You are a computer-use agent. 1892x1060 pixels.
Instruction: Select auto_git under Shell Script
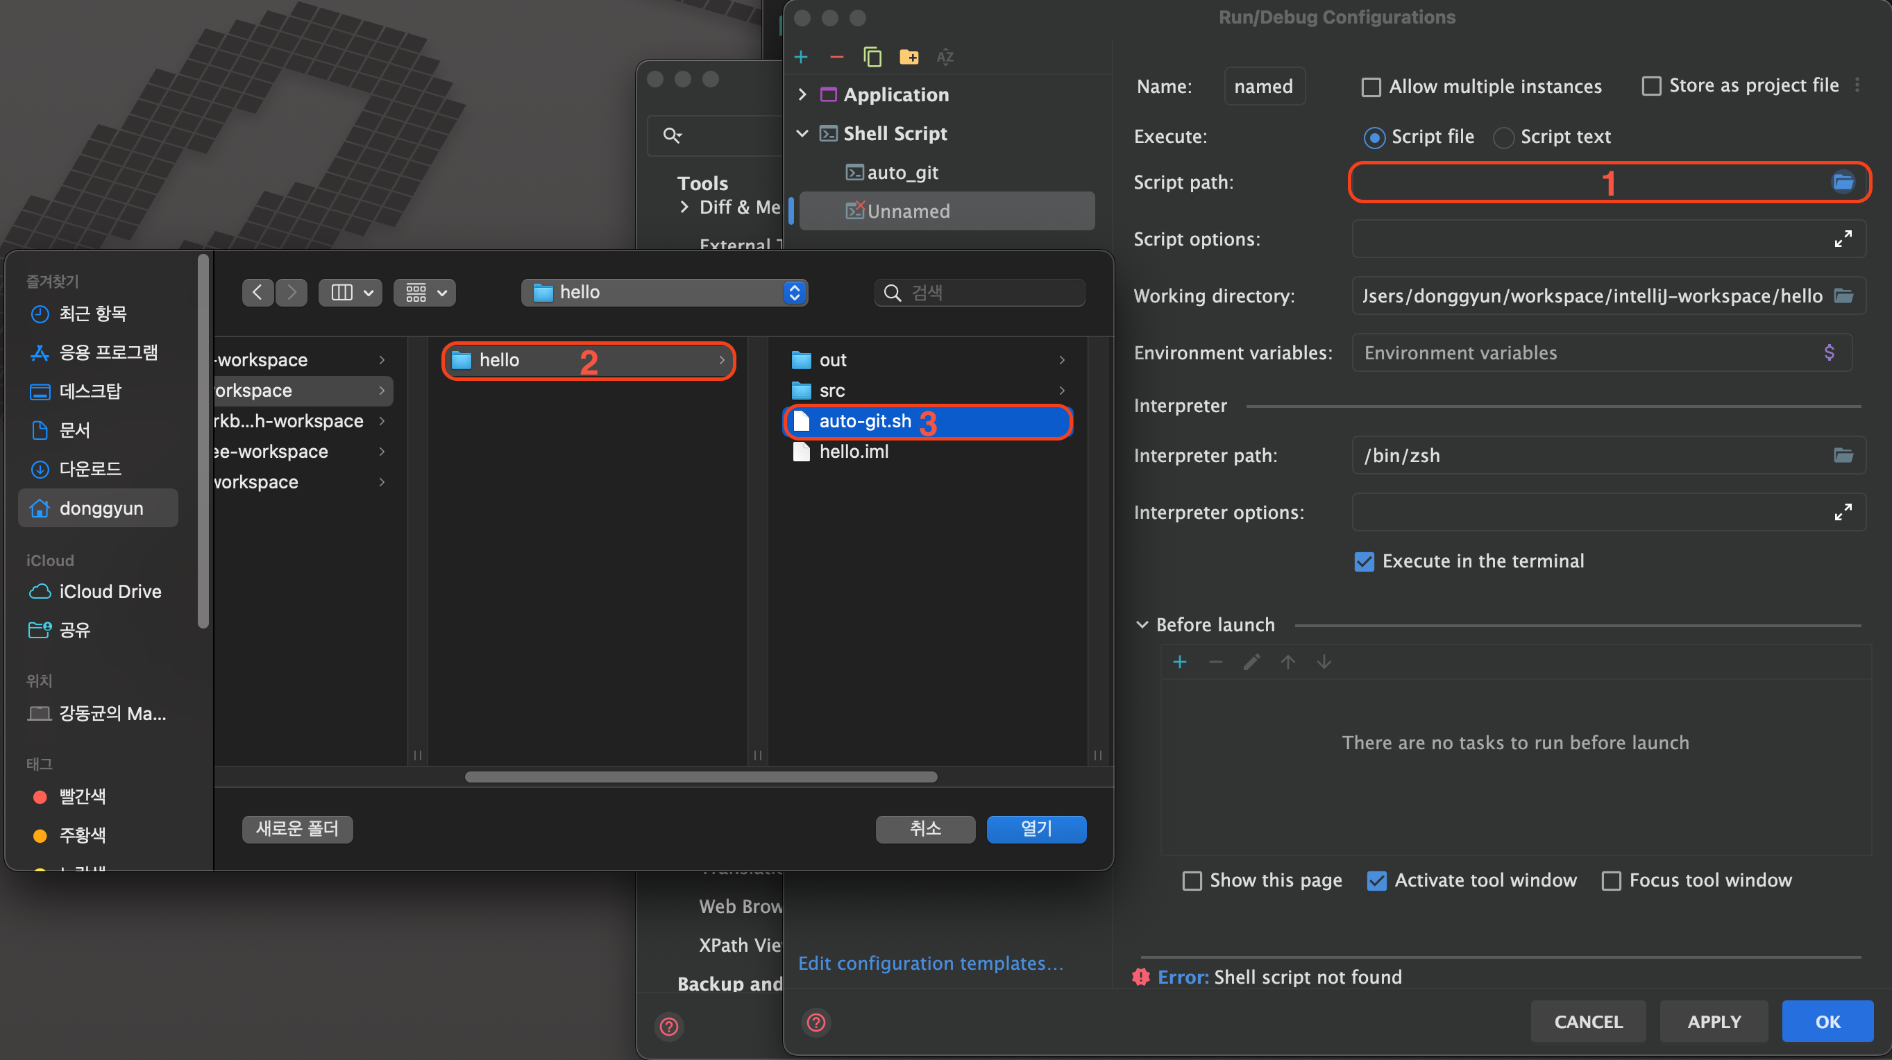[902, 173]
